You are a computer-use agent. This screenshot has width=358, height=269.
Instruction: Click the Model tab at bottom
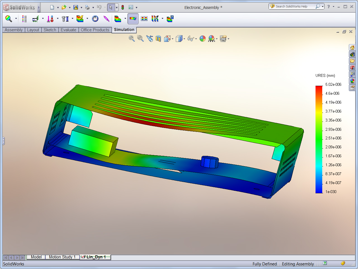click(x=36, y=257)
